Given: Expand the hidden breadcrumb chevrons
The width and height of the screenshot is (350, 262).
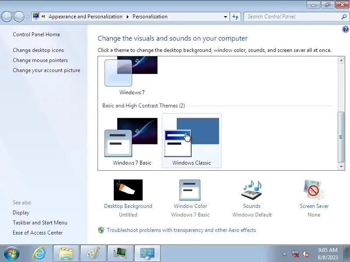Looking at the screenshot, I should pos(43,16).
